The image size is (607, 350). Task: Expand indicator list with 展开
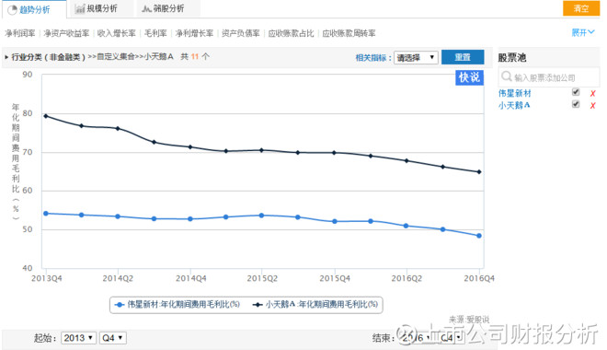click(582, 32)
